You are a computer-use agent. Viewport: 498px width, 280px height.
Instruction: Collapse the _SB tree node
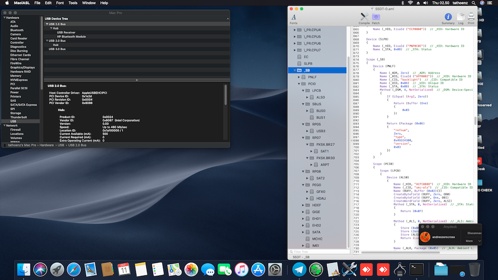294,70
